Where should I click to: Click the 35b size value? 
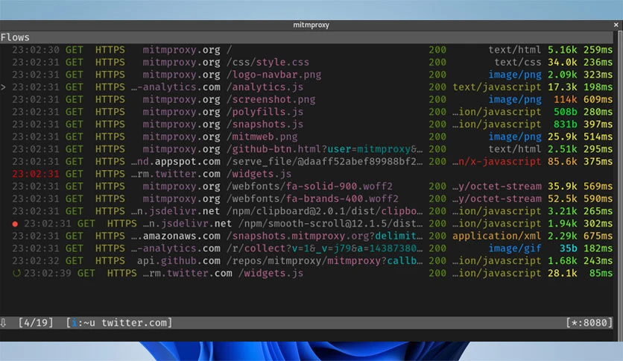coord(568,248)
